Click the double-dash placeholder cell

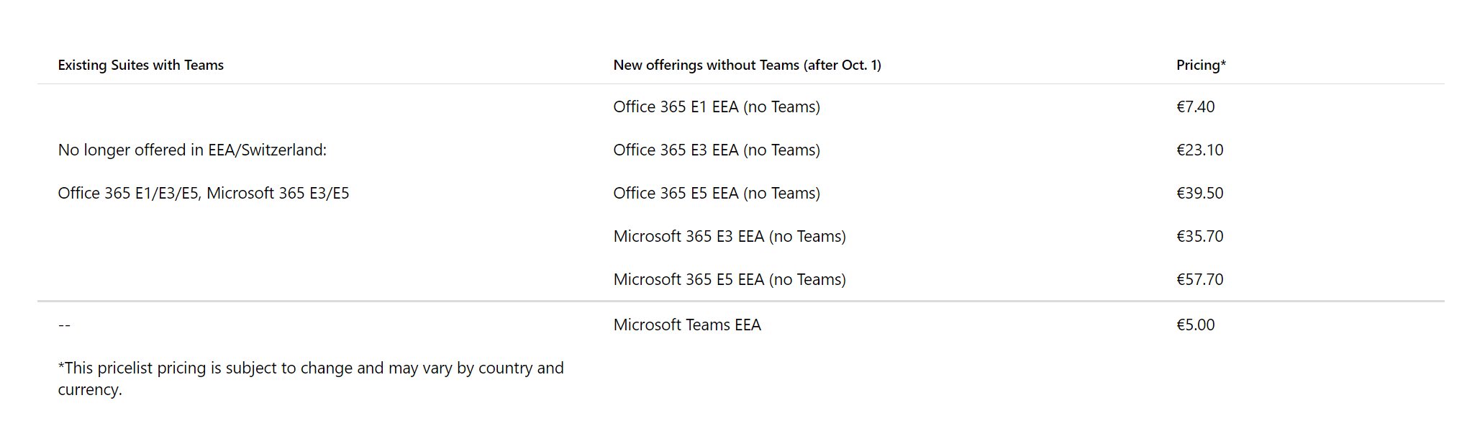click(64, 325)
